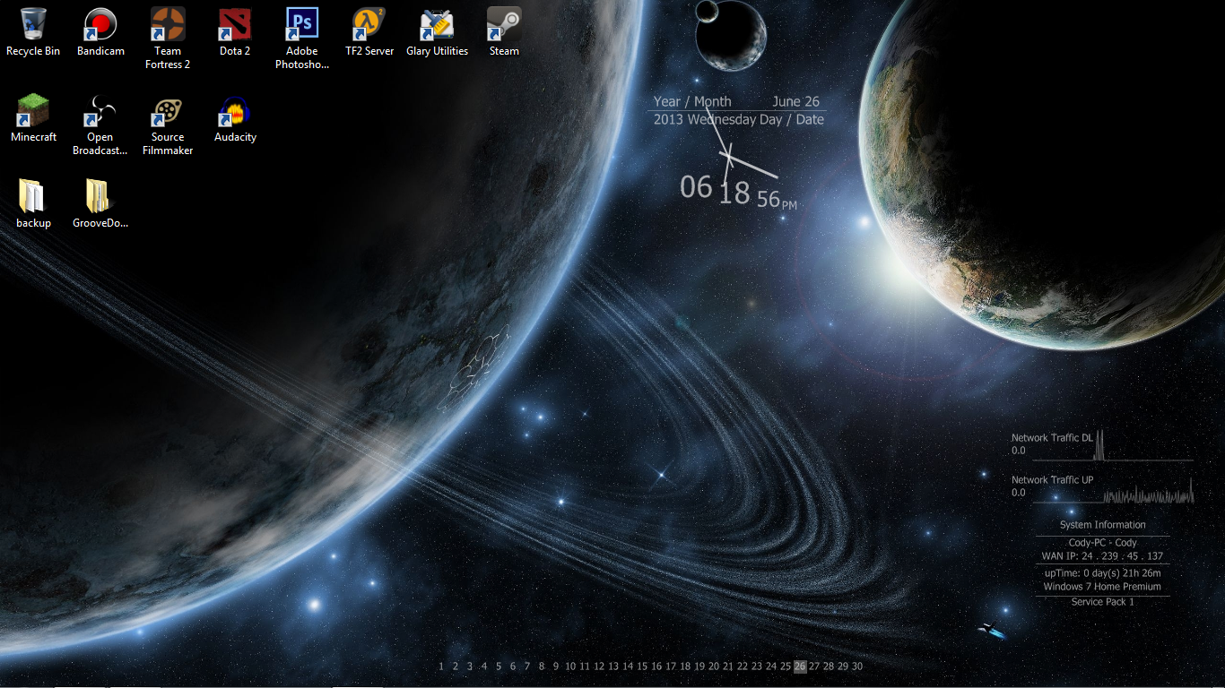Screen dimensions: 1225x688
Task: Click the backup folder
Action: pos(32,196)
